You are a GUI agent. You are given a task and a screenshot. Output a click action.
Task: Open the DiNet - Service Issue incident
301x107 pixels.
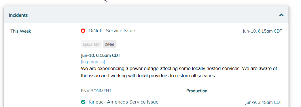pos(112,31)
